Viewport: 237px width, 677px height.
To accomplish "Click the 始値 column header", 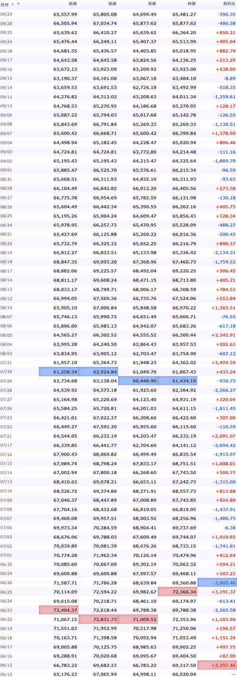I will click(73, 3).
